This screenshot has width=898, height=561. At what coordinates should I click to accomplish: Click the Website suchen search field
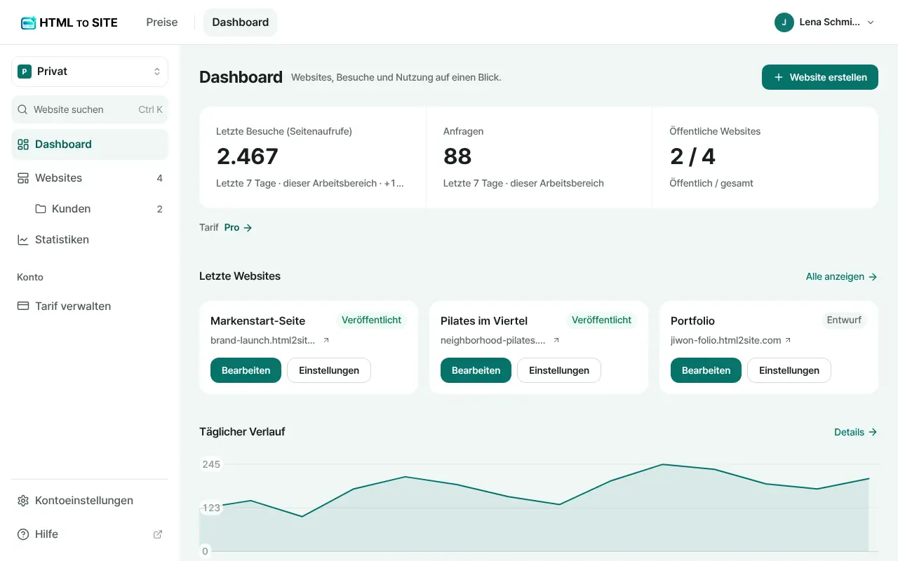tap(90, 109)
